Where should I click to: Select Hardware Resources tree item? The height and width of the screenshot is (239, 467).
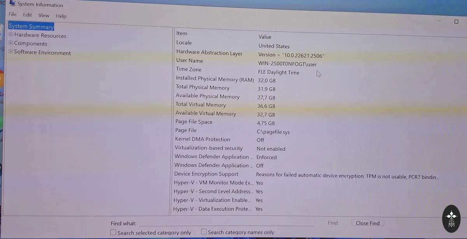coord(40,35)
